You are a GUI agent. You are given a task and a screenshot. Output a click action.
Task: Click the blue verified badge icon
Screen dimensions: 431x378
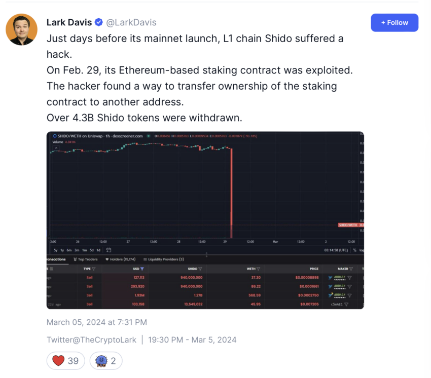click(99, 22)
